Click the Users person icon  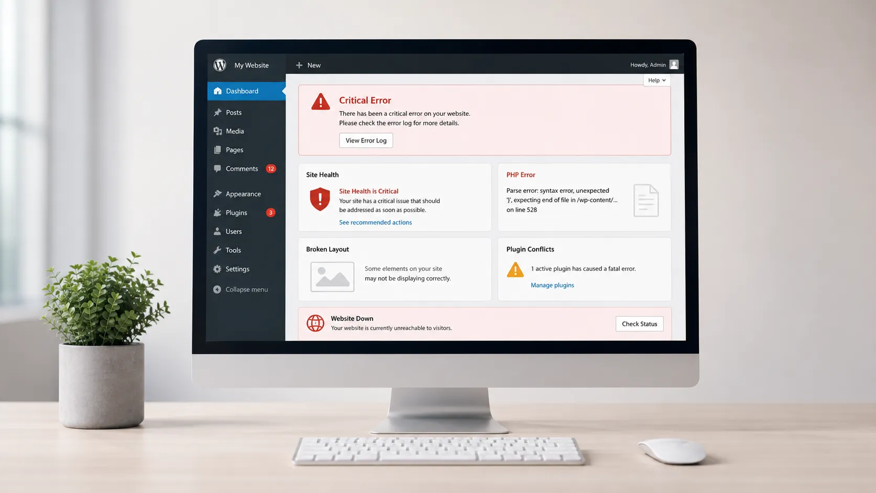[x=217, y=231]
